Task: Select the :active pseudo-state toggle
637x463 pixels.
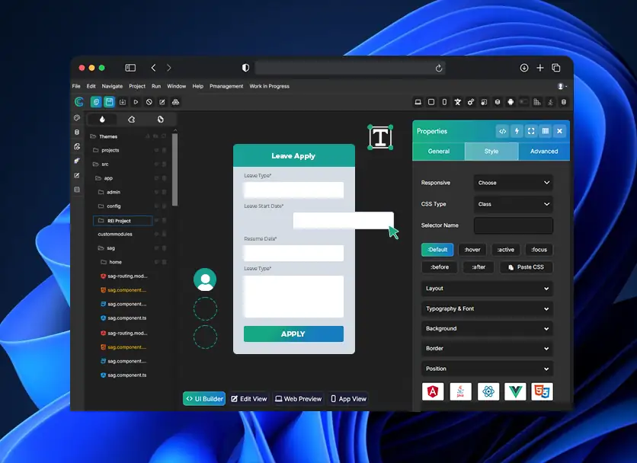Action: pyautogui.click(x=505, y=250)
